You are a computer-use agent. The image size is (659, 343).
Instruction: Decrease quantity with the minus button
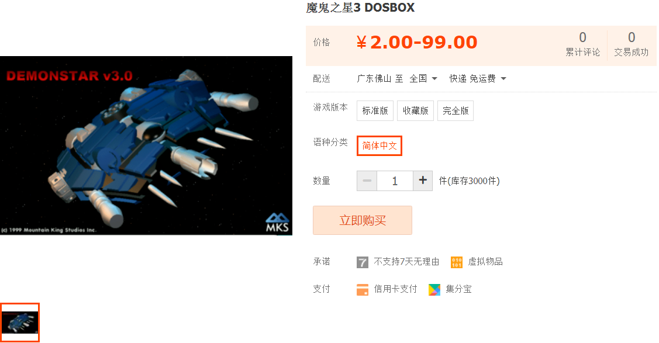click(x=367, y=181)
